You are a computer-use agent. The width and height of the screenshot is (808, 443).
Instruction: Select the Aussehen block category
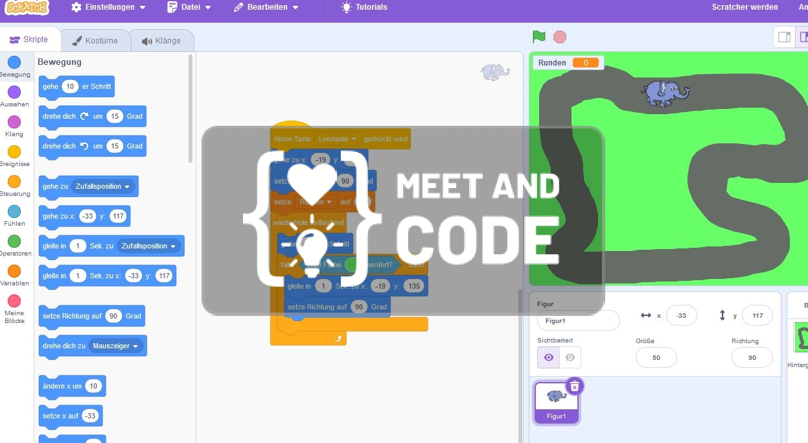coord(14,97)
